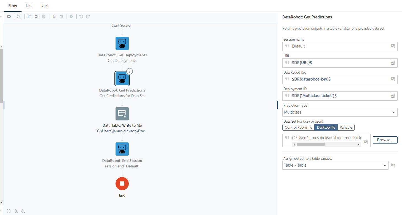
Task: Click the red End node
Action: click(122, 184)
